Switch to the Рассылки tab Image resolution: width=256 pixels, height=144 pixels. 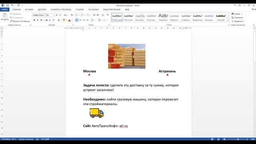pos(93,10)
